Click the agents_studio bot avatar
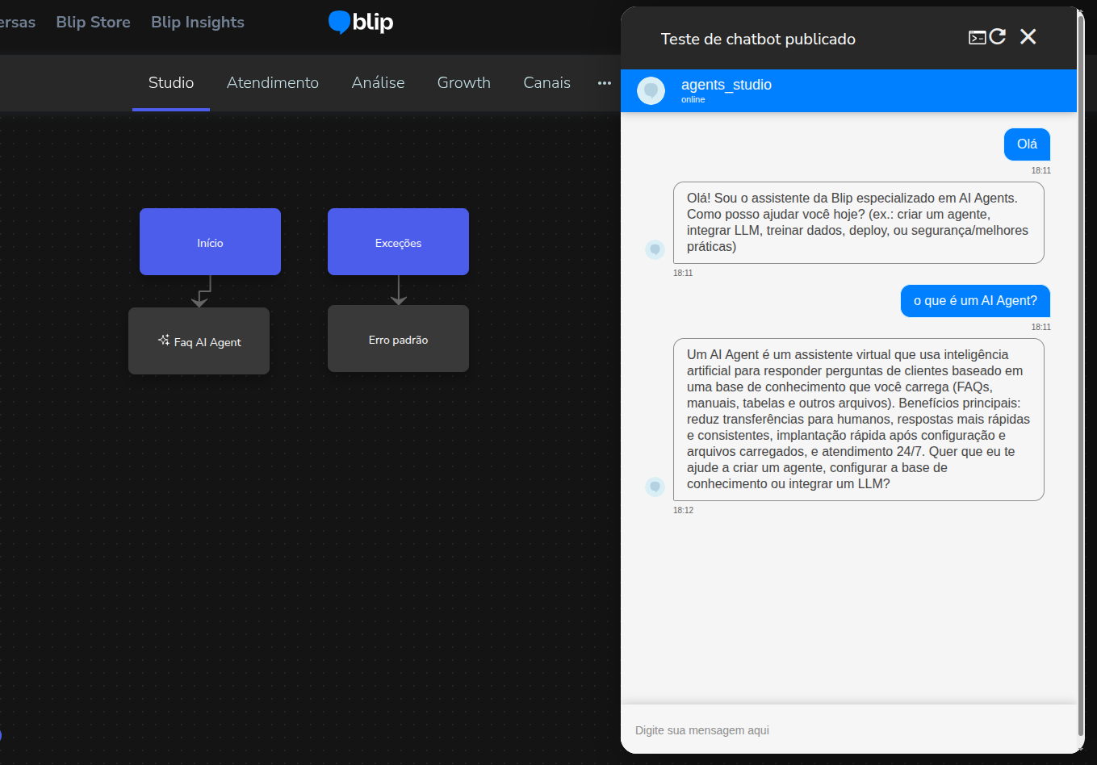 651,90
